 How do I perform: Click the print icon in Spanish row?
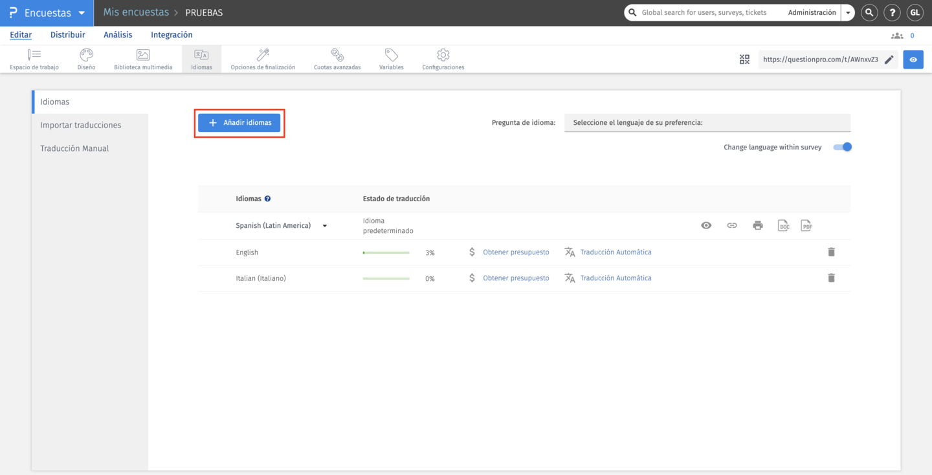click(758, 226)
